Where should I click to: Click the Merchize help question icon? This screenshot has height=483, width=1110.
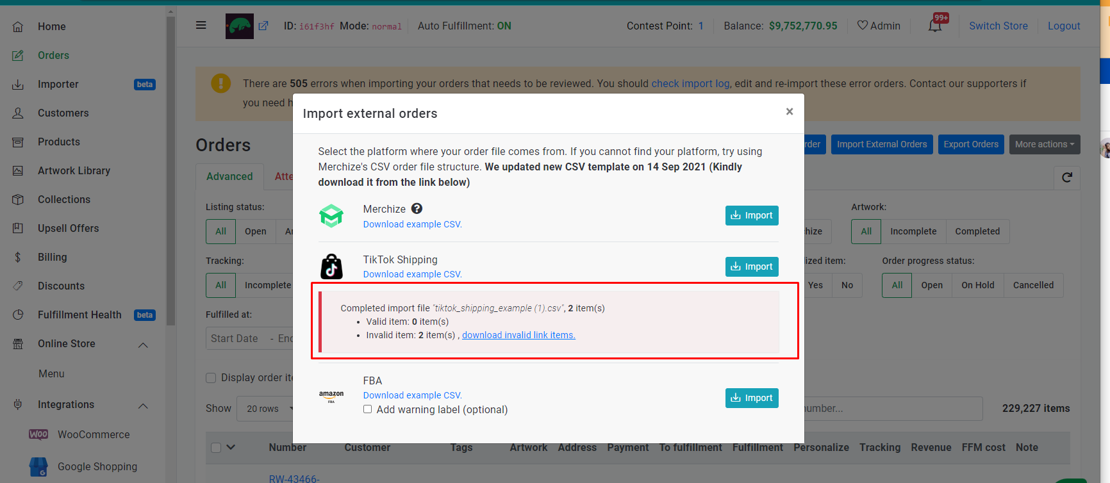417,208
